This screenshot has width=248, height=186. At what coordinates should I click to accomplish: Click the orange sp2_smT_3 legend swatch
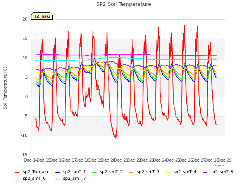click(x=131, y=172)
